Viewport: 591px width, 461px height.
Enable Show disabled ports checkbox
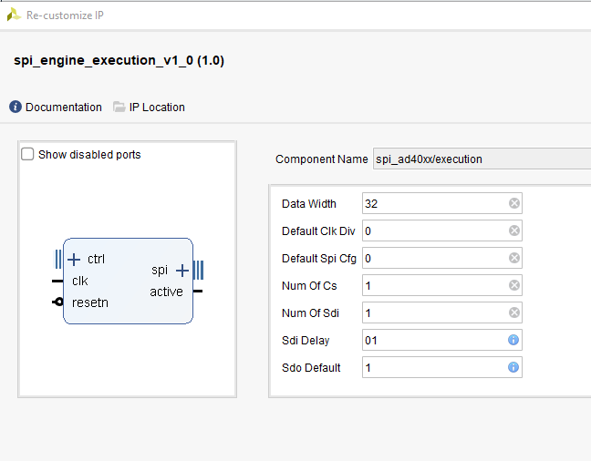(28, 155)
